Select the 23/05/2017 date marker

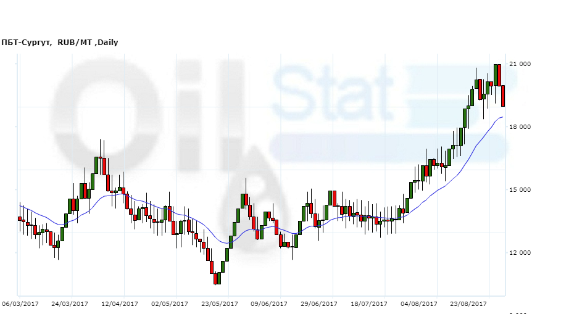tap(220, 304)
